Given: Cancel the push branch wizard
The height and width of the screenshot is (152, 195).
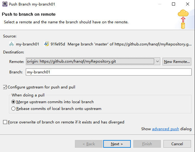Looking at the screenshot, I should (x=177, y=144).
